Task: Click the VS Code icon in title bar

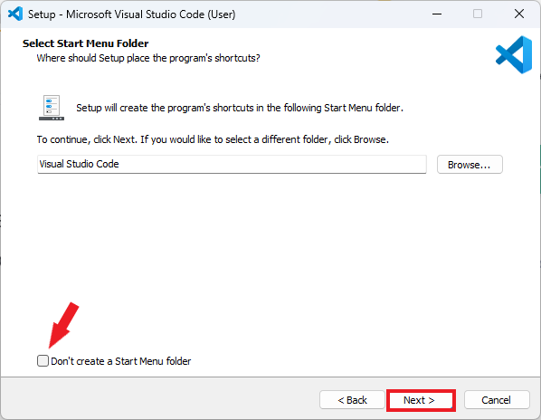Action: coord(15,14)
